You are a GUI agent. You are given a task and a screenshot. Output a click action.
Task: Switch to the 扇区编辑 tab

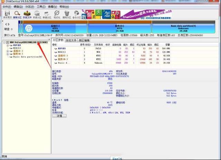point(84,40)
